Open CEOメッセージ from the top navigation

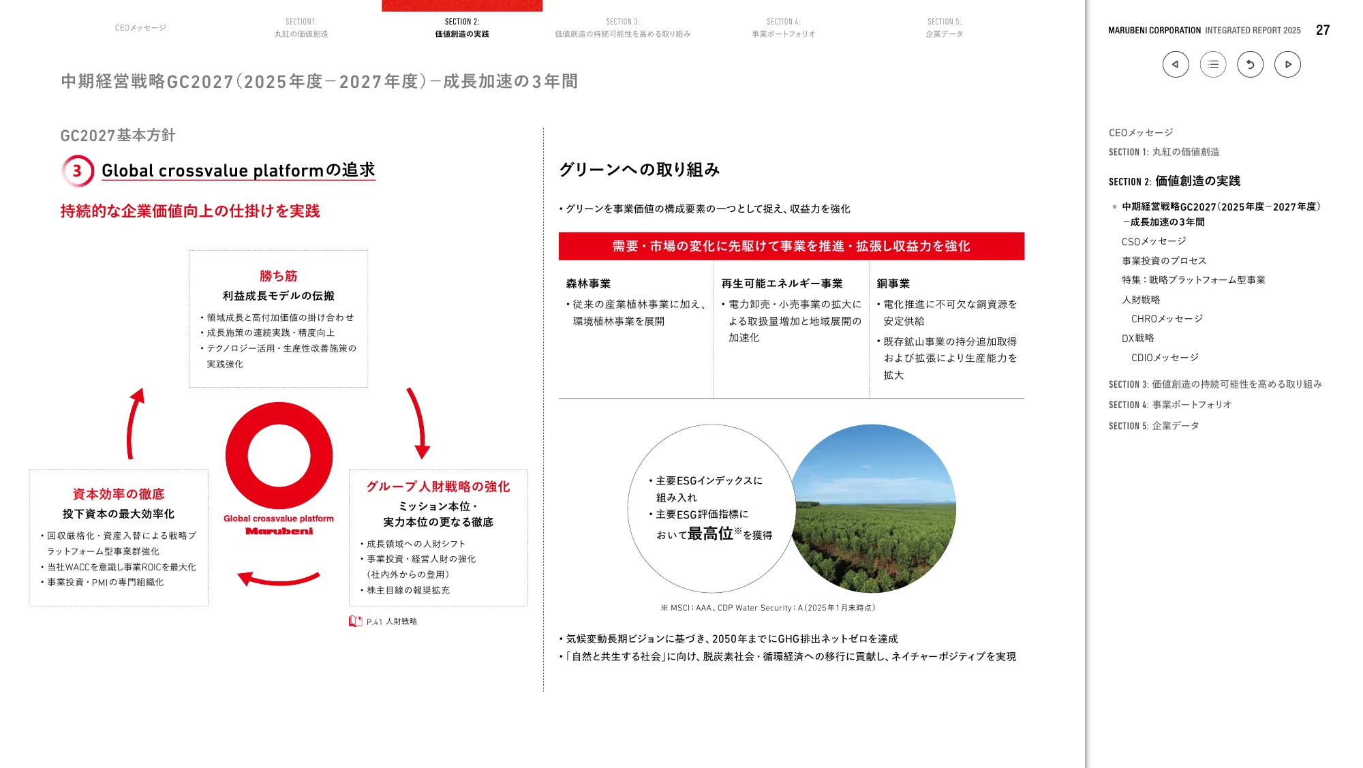140,28
